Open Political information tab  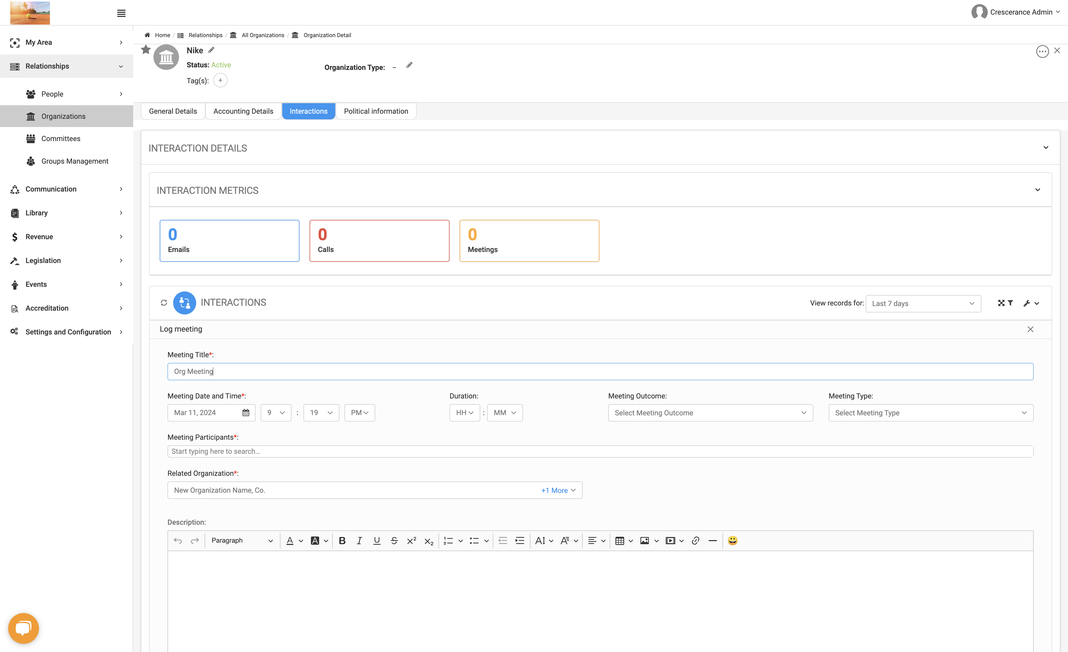click(376, 111)
